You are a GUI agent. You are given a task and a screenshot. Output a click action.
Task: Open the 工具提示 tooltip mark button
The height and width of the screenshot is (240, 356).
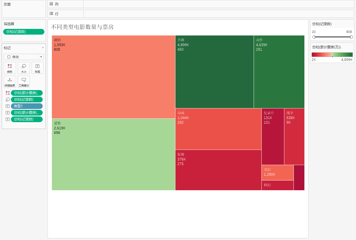24,82
